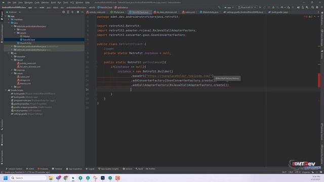
Task: Open the Refactor menu
Action: pos(45,3)
